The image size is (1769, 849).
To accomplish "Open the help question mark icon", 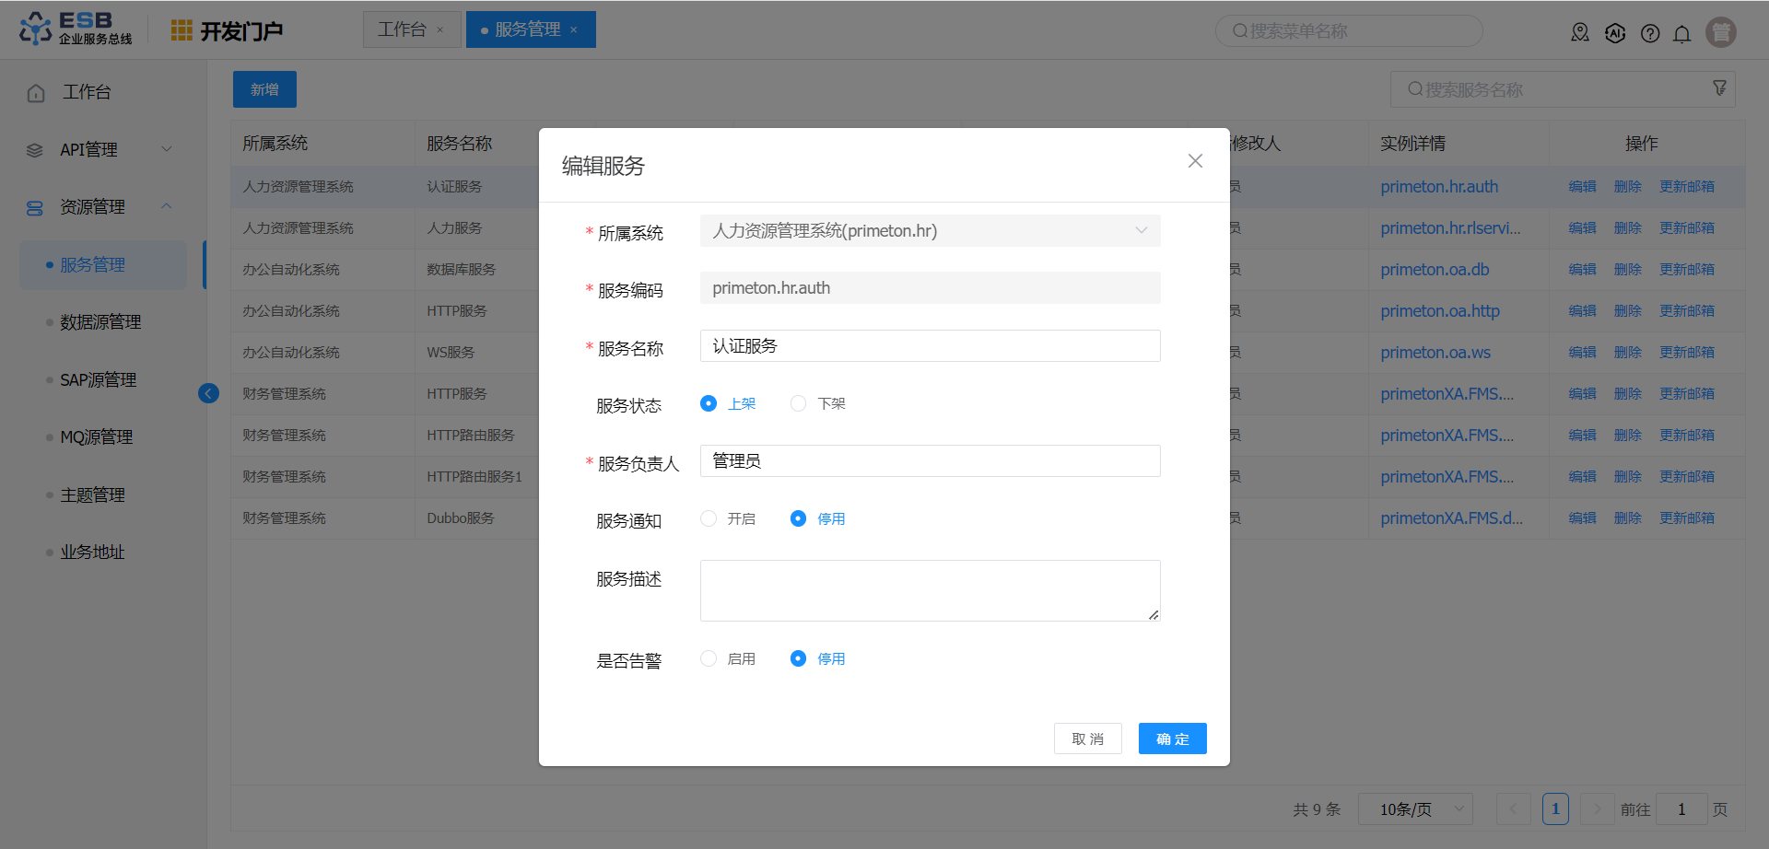I will click(x=1650, y=34).
